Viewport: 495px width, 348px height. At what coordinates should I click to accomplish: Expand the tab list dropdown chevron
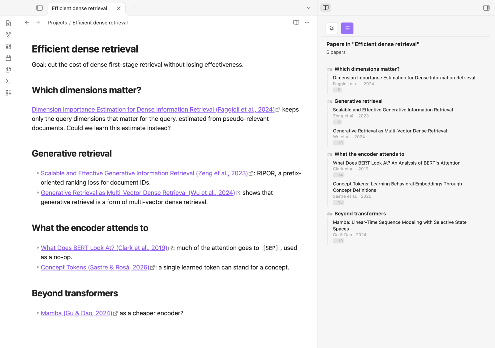point(308,8)
